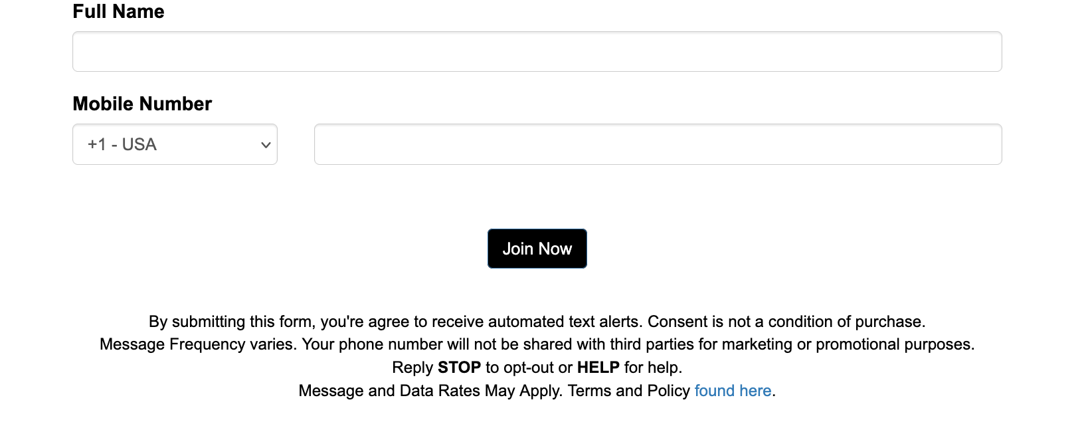1090x436 pixels.
Task: Click the Full Name input field
Action: point(537,52)
